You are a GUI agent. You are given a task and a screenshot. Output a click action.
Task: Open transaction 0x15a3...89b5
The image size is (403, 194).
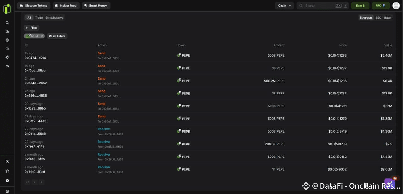(x=35, y=108)
